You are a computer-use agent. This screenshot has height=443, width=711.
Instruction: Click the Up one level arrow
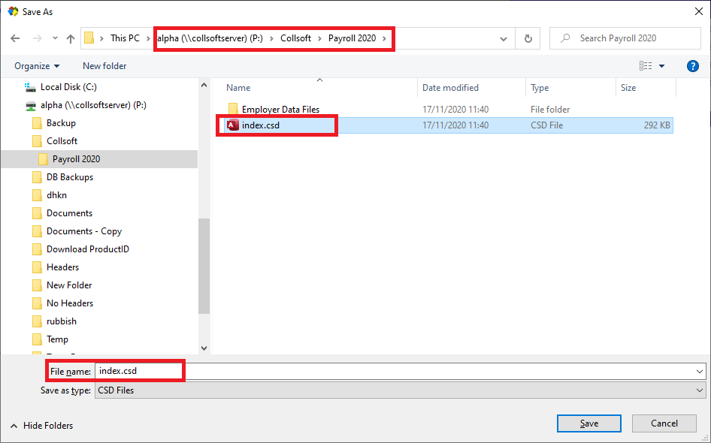[x=71, y=38]
